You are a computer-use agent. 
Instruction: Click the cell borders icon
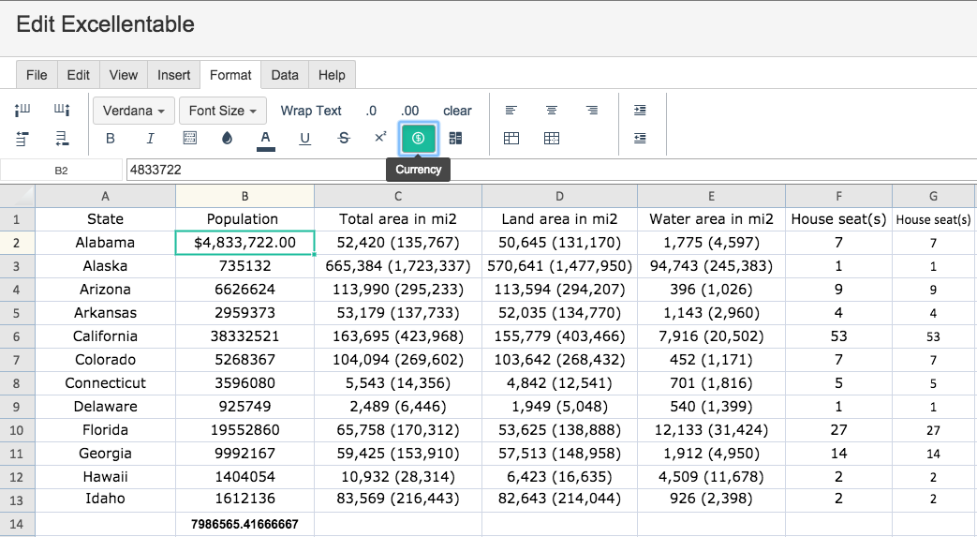[x=189, y=139]
